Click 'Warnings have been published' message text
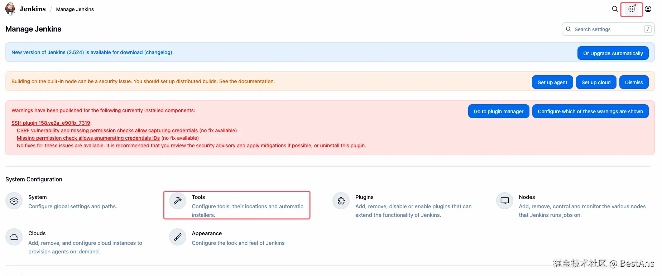The width and height of the screenshot is (662, 276). [103, 110]
